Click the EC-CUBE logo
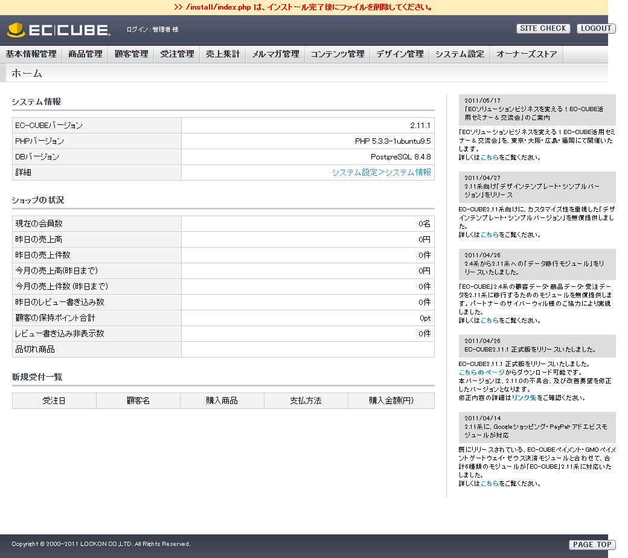This screenshot has width=628, height=558. coord(59,30)
